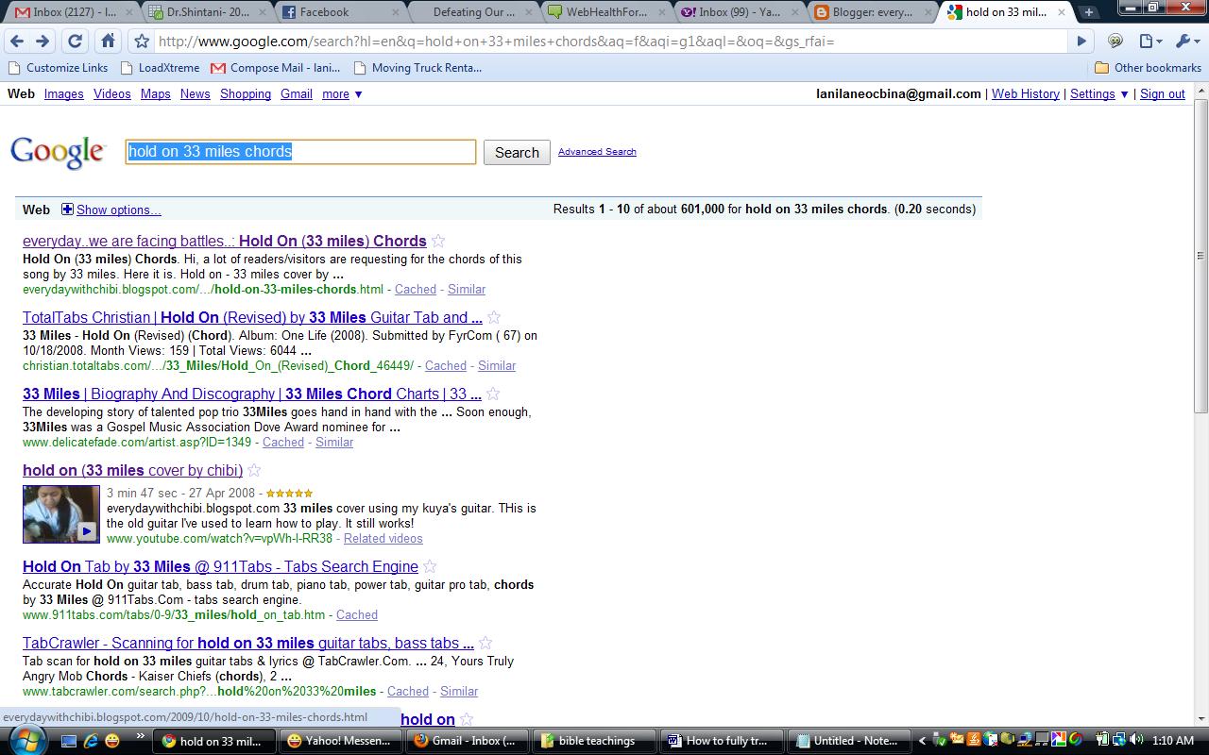The width and height of the screenshot is (1209, 755).
Task: Open the Untitled - Notepad taskbar window
Action: click(849, 741)
